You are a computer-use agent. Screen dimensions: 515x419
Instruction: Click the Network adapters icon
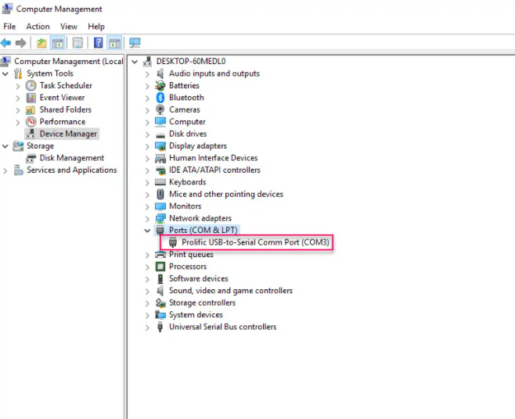coord(160,218)
